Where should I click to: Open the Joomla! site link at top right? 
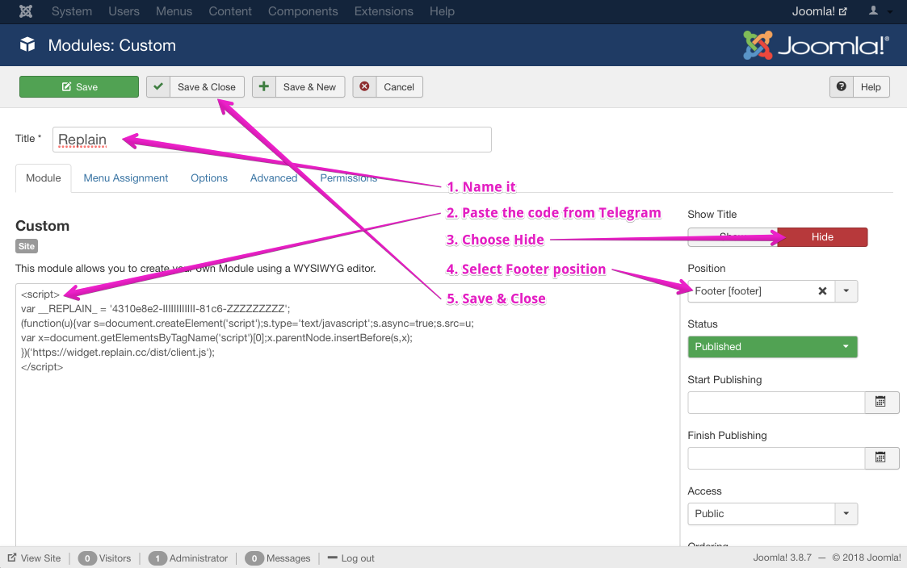tap(819, 11)
